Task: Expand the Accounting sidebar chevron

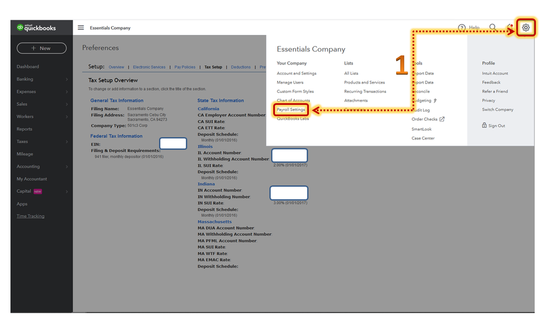Action: click(67, 167)
